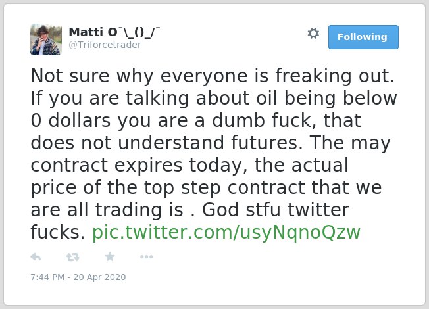Screen dimensions: 429x309
Task: Select the tweet text body
Action: [x=213, y=154]
